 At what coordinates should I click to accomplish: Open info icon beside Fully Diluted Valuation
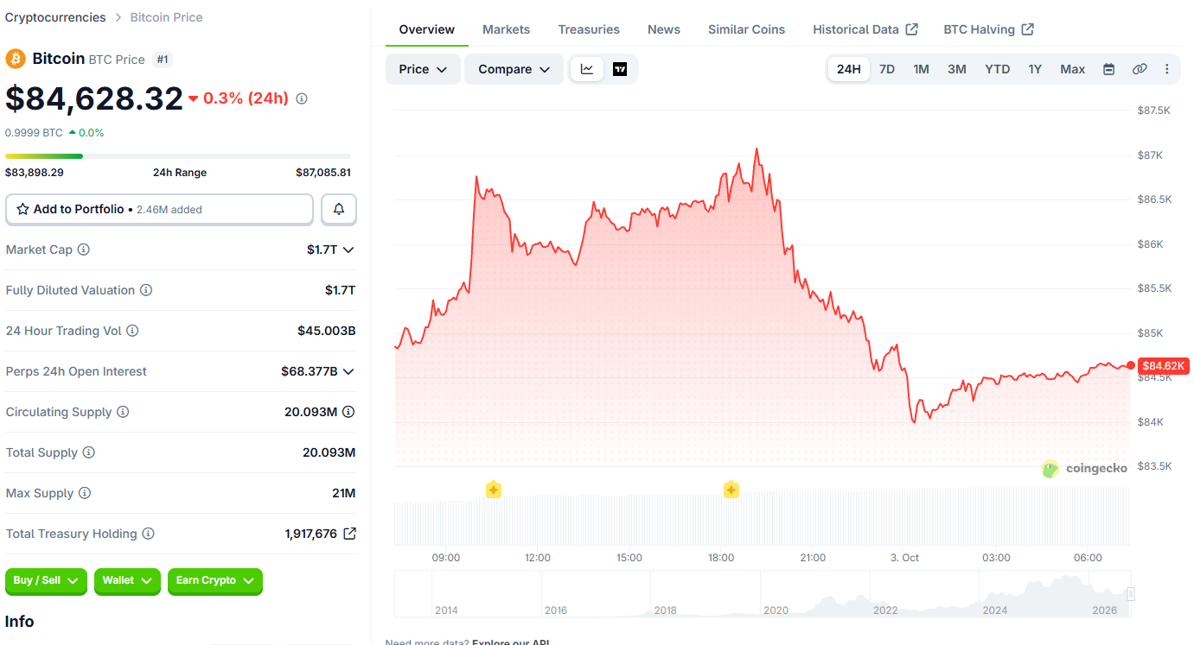pos(146,290)
